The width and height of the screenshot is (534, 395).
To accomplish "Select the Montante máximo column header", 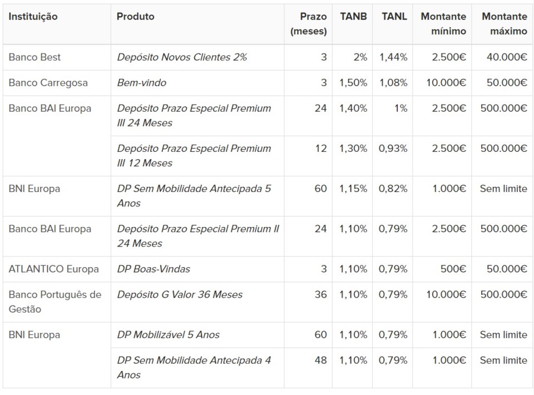I will click(504, 24).
